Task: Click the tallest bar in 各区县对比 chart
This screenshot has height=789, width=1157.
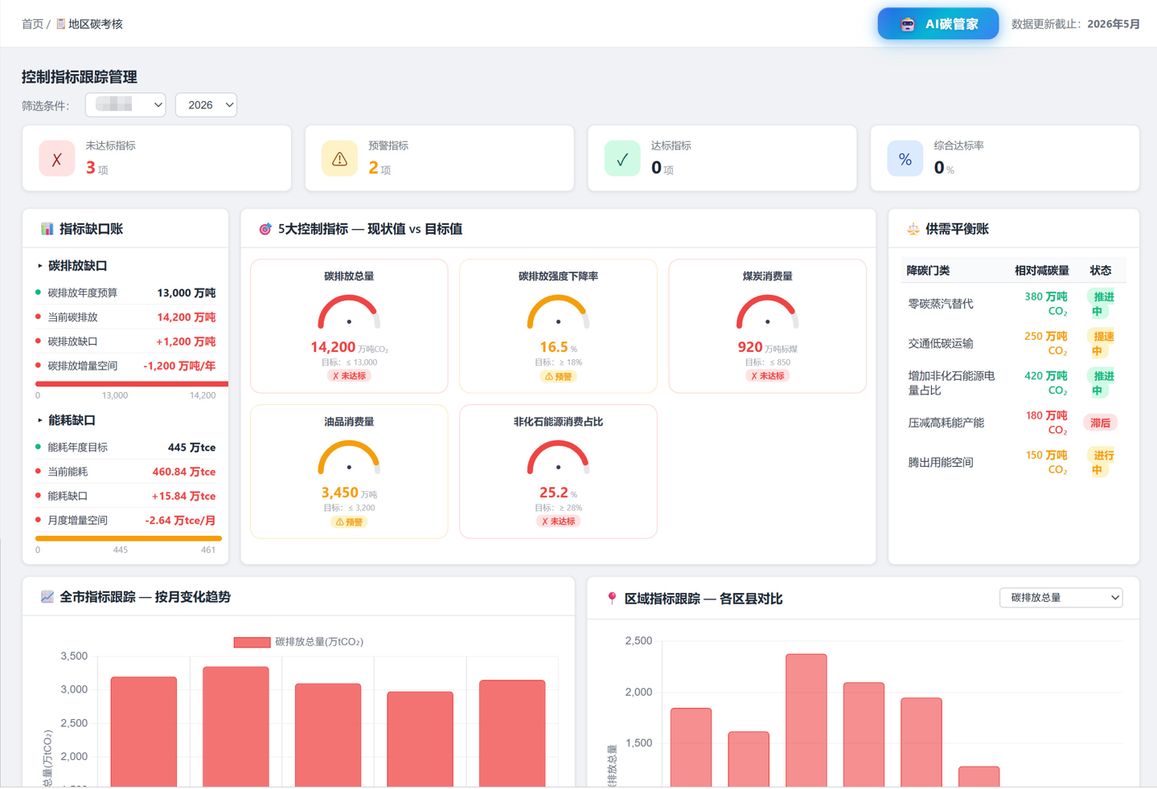Action: click(806, 720)
